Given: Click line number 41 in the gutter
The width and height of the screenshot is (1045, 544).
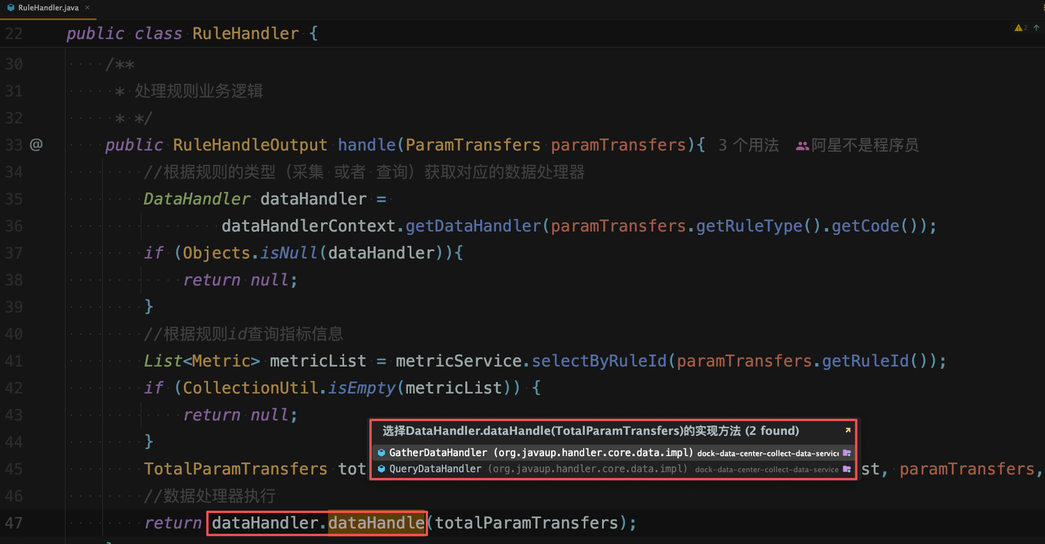Looking at the screenshot, I should [14, 361].
